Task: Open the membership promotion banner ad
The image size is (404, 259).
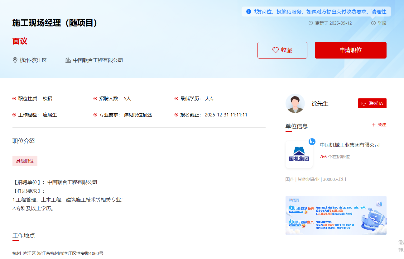Action: [336, 215]
